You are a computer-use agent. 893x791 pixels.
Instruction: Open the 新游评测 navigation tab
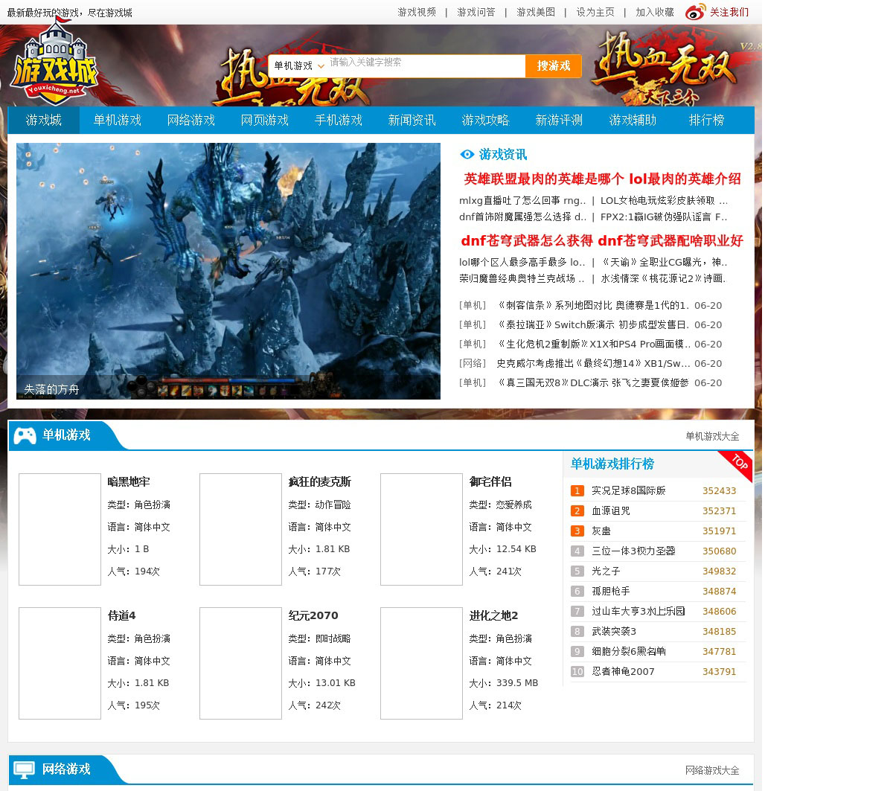tap(560, 120)
